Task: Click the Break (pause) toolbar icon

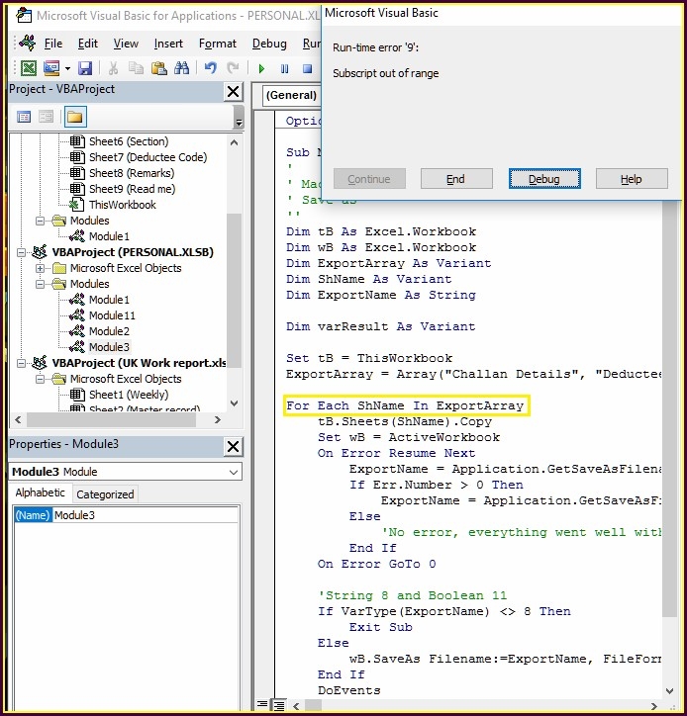Action: (x=285, y=68)
